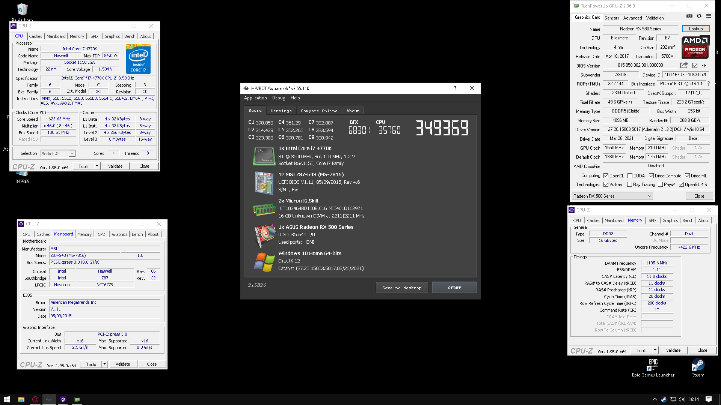Click the Core Speed value 4623.63 MHz
Screen dimensions: 721x405
(58, 119)
